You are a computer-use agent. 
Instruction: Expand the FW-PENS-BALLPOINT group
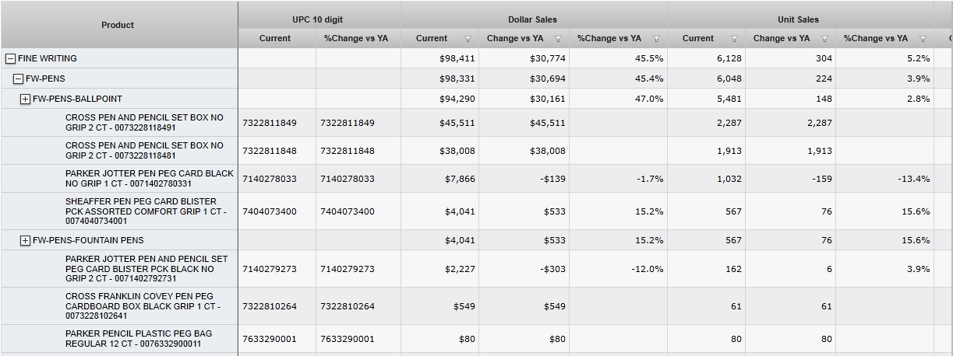(25, 99)
